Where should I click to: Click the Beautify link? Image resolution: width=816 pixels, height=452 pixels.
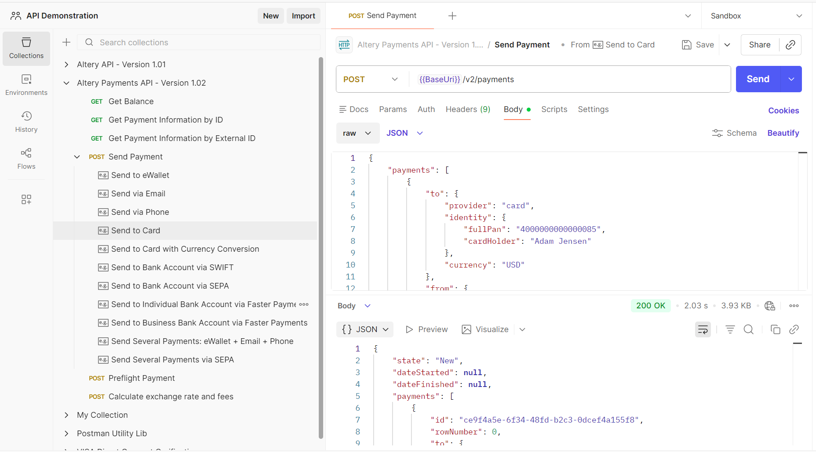pyautogui.click(x=783, y=133)
